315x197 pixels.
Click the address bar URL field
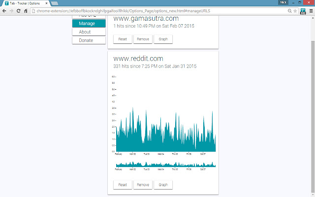pos(158,11)
